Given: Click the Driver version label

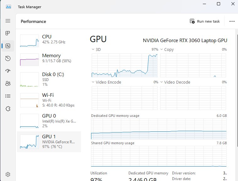Looking at the screenshot, I should (184, 173).
